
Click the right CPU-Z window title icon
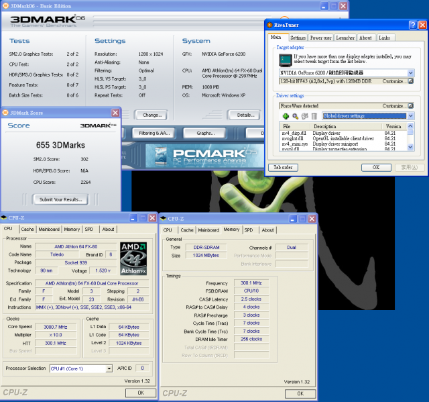(164, 219)
